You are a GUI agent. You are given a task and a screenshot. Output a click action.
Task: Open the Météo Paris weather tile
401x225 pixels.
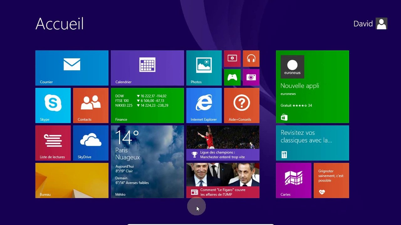(x=147, y=162)
